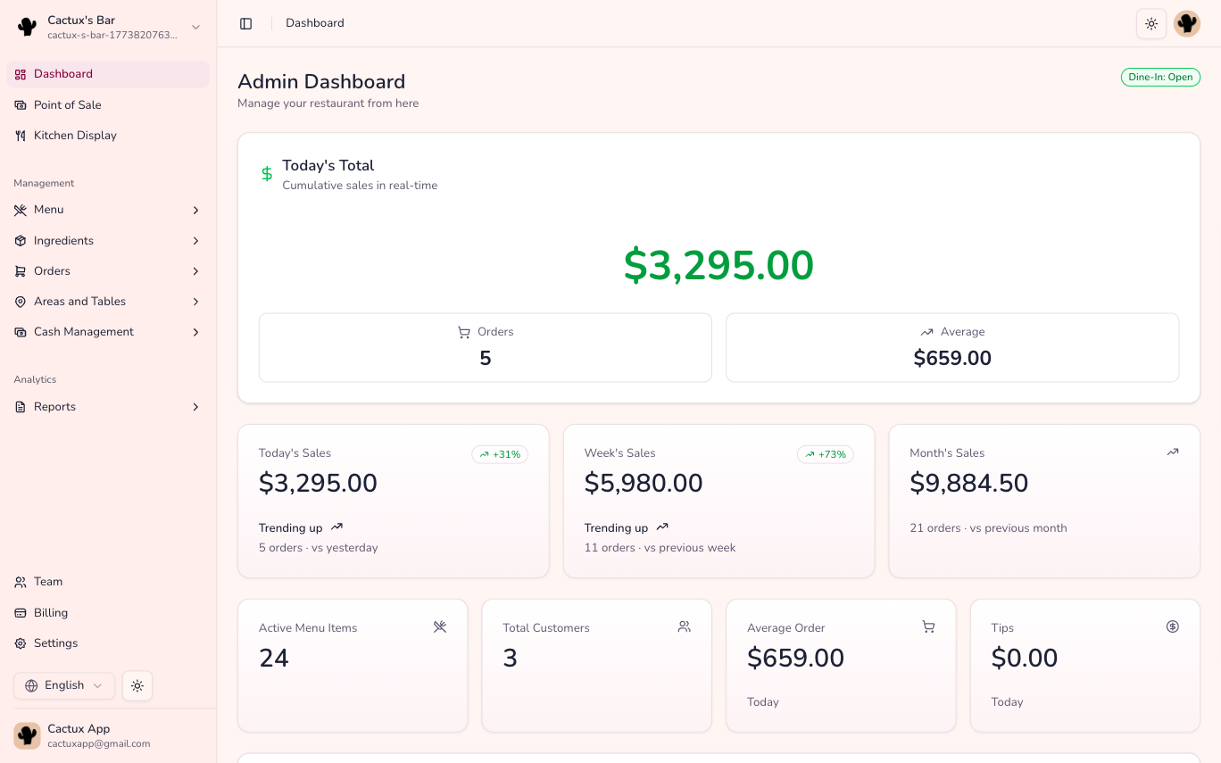This screenshot has width=1221, height=763.
Task: Click the Cash Management icon
Action: pyautogui.click(x=21, y=332)
